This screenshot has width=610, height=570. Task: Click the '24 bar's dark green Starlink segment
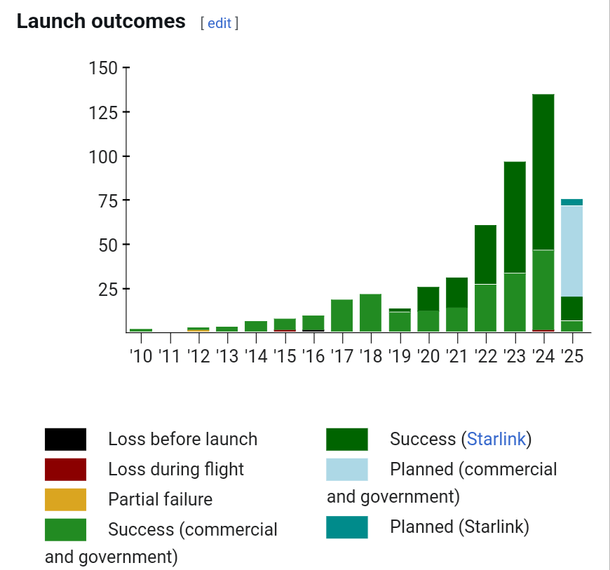pyautogui.click(x=543, y=172)
